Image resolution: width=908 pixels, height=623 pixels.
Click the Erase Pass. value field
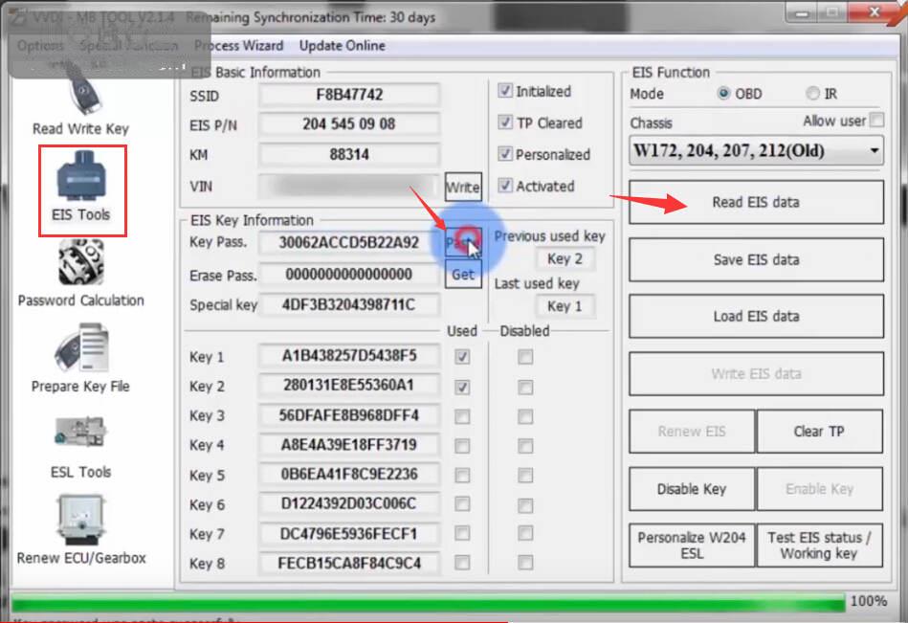(x=349, y=274)
